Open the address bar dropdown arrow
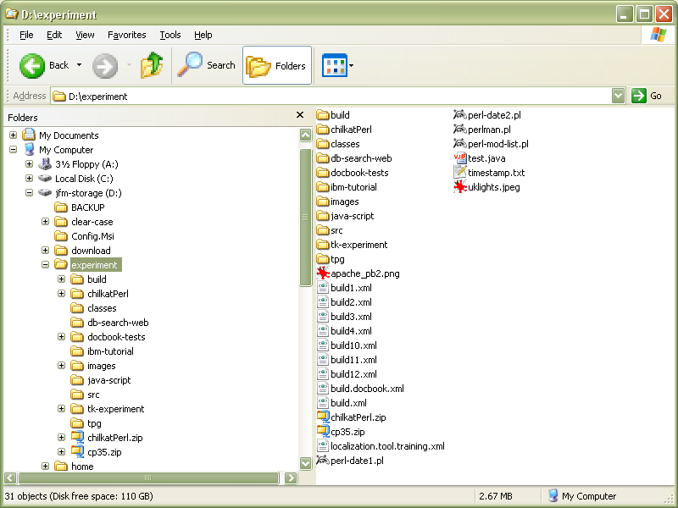The height and width of the screenshot is (508, 678). pyautogui.click(x=619, y=96)
